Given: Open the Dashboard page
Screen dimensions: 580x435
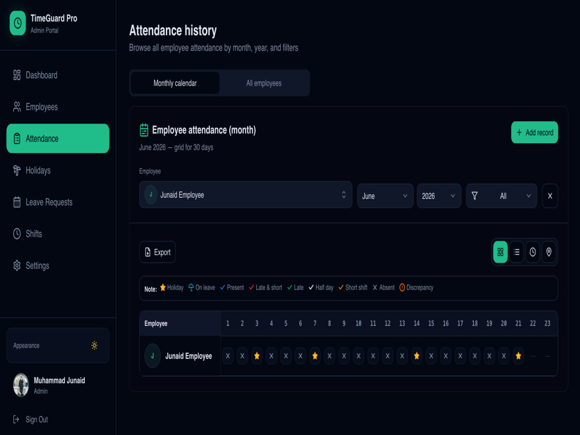Looking at the screenshot, I should point(57,75).
